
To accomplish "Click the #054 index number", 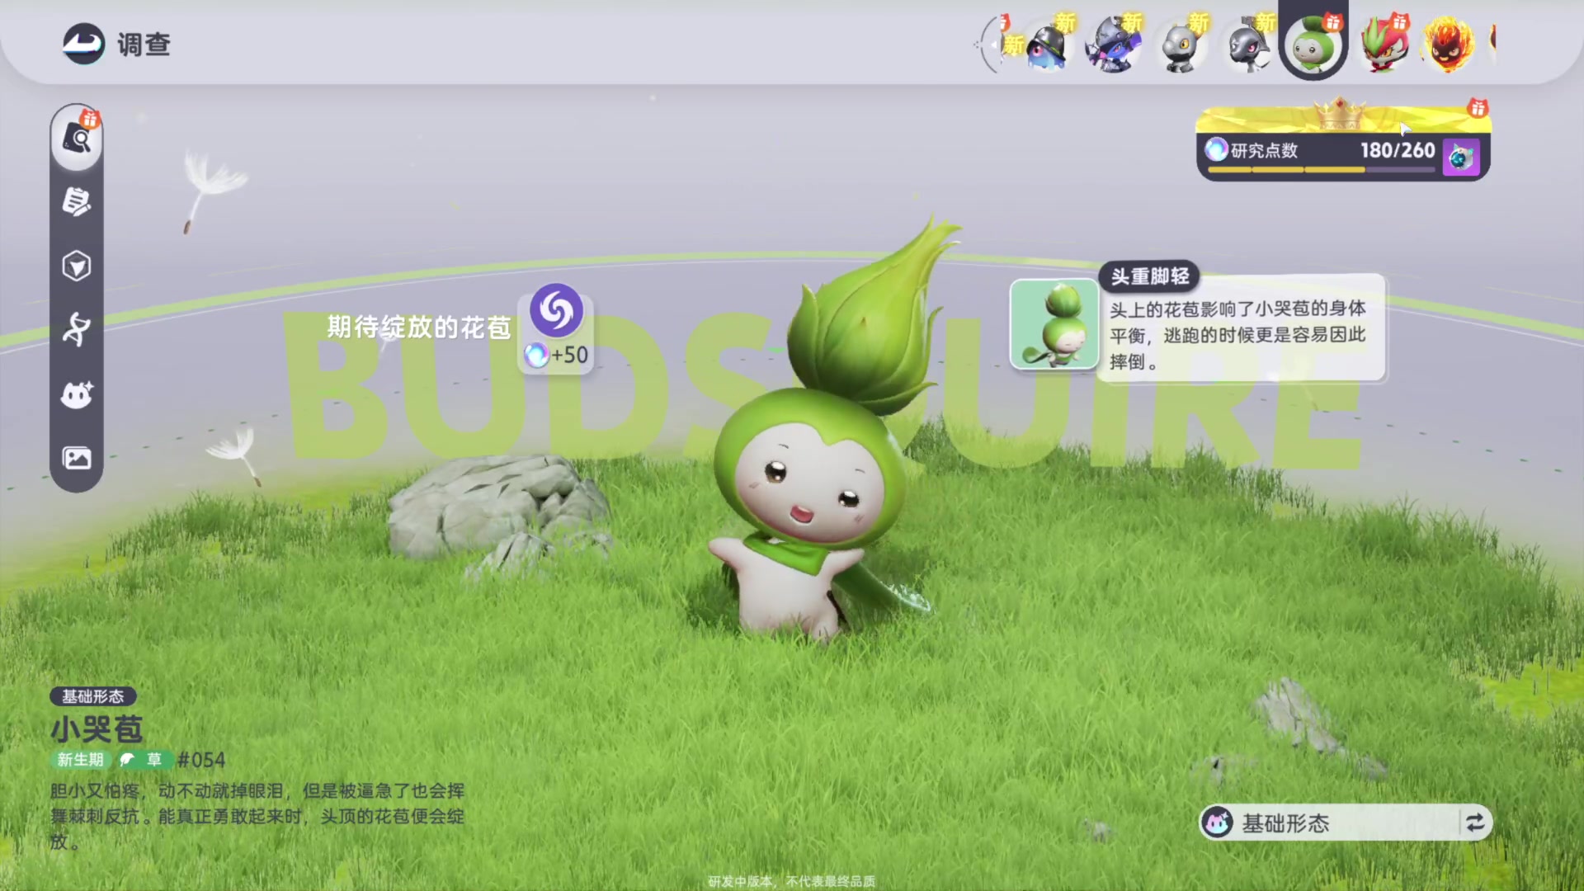I will click(201, 760).
